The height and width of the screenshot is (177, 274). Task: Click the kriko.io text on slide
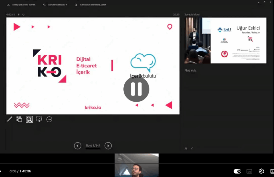[x=93, y=107]
